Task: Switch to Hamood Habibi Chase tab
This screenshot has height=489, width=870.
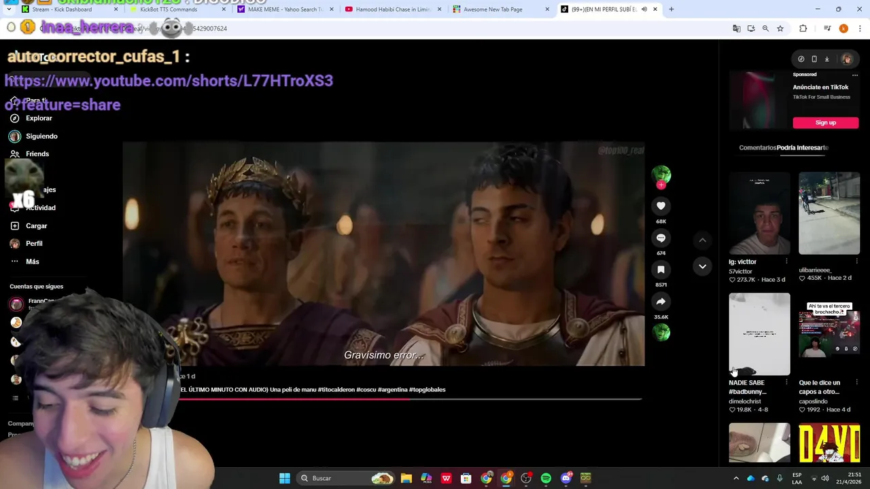Action: (x=394, y=10)
